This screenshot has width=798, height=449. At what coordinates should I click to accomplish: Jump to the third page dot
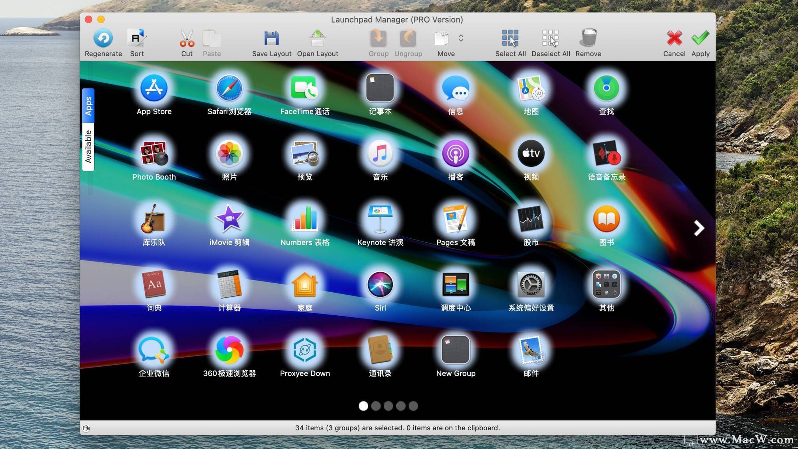pyautogui.click(x=388, y=406)
